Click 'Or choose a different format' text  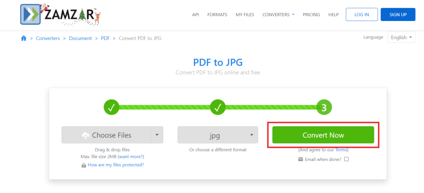pyautogui.click(x=218, y=150)
